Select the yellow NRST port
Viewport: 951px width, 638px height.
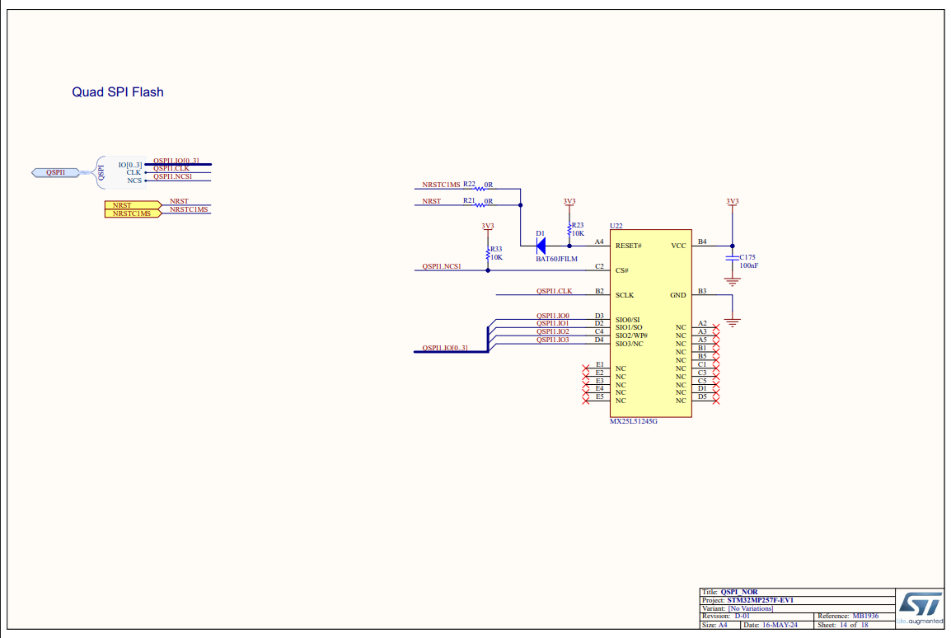point(133,205)
